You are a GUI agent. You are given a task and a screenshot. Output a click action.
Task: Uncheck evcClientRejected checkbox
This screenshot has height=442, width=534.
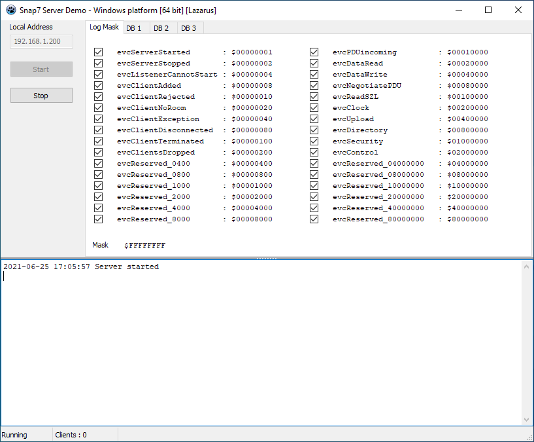pos(99,97)
